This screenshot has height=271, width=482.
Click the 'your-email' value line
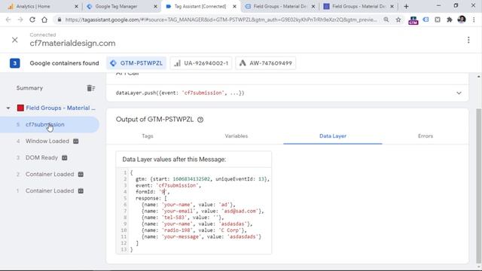point(203,211)
